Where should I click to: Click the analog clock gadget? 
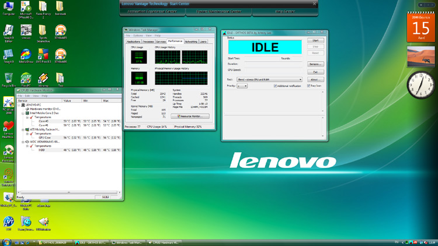click(420, 85)
